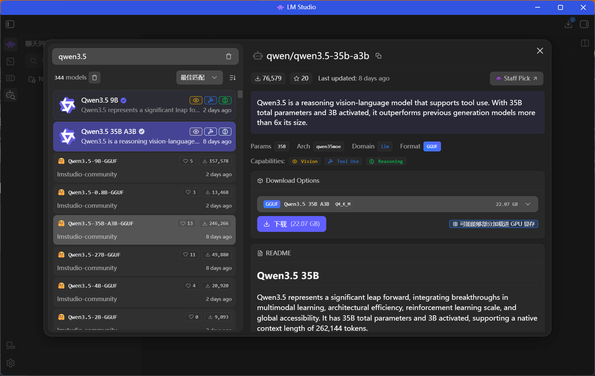
Task: Select Qwen3.5-0.8B-GGUF model
Action: [x=144, y=199]
